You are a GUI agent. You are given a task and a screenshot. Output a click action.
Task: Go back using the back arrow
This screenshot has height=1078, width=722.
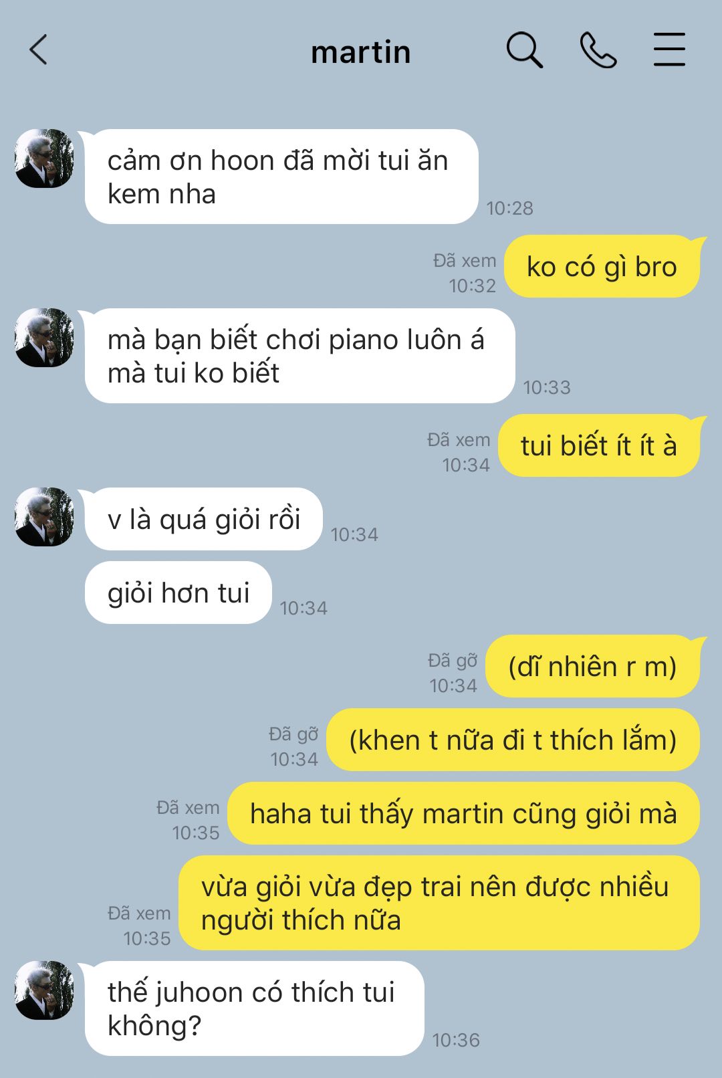coord(39,50)
